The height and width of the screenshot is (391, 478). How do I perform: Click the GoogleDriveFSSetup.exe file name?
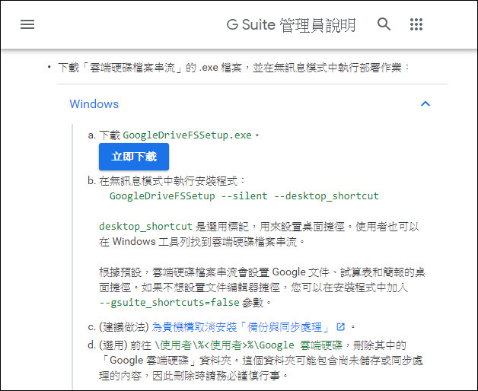tap(187, 135)
